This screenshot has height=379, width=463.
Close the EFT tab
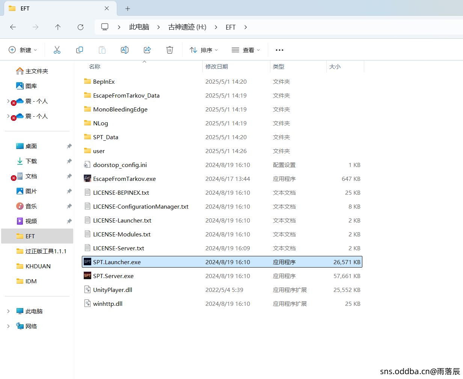click(x=107, y=8)
